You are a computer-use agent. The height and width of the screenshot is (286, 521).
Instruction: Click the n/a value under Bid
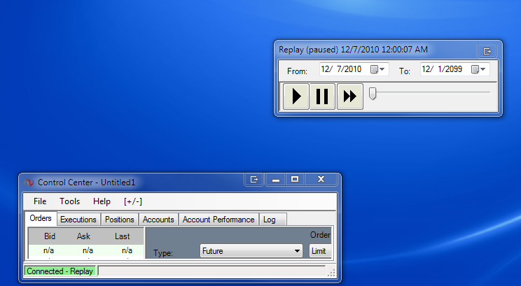(x=48, y=250)
